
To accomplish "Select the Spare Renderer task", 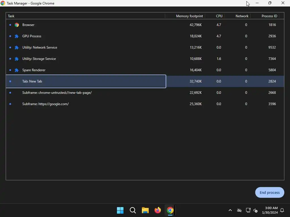I will (34, 70).
